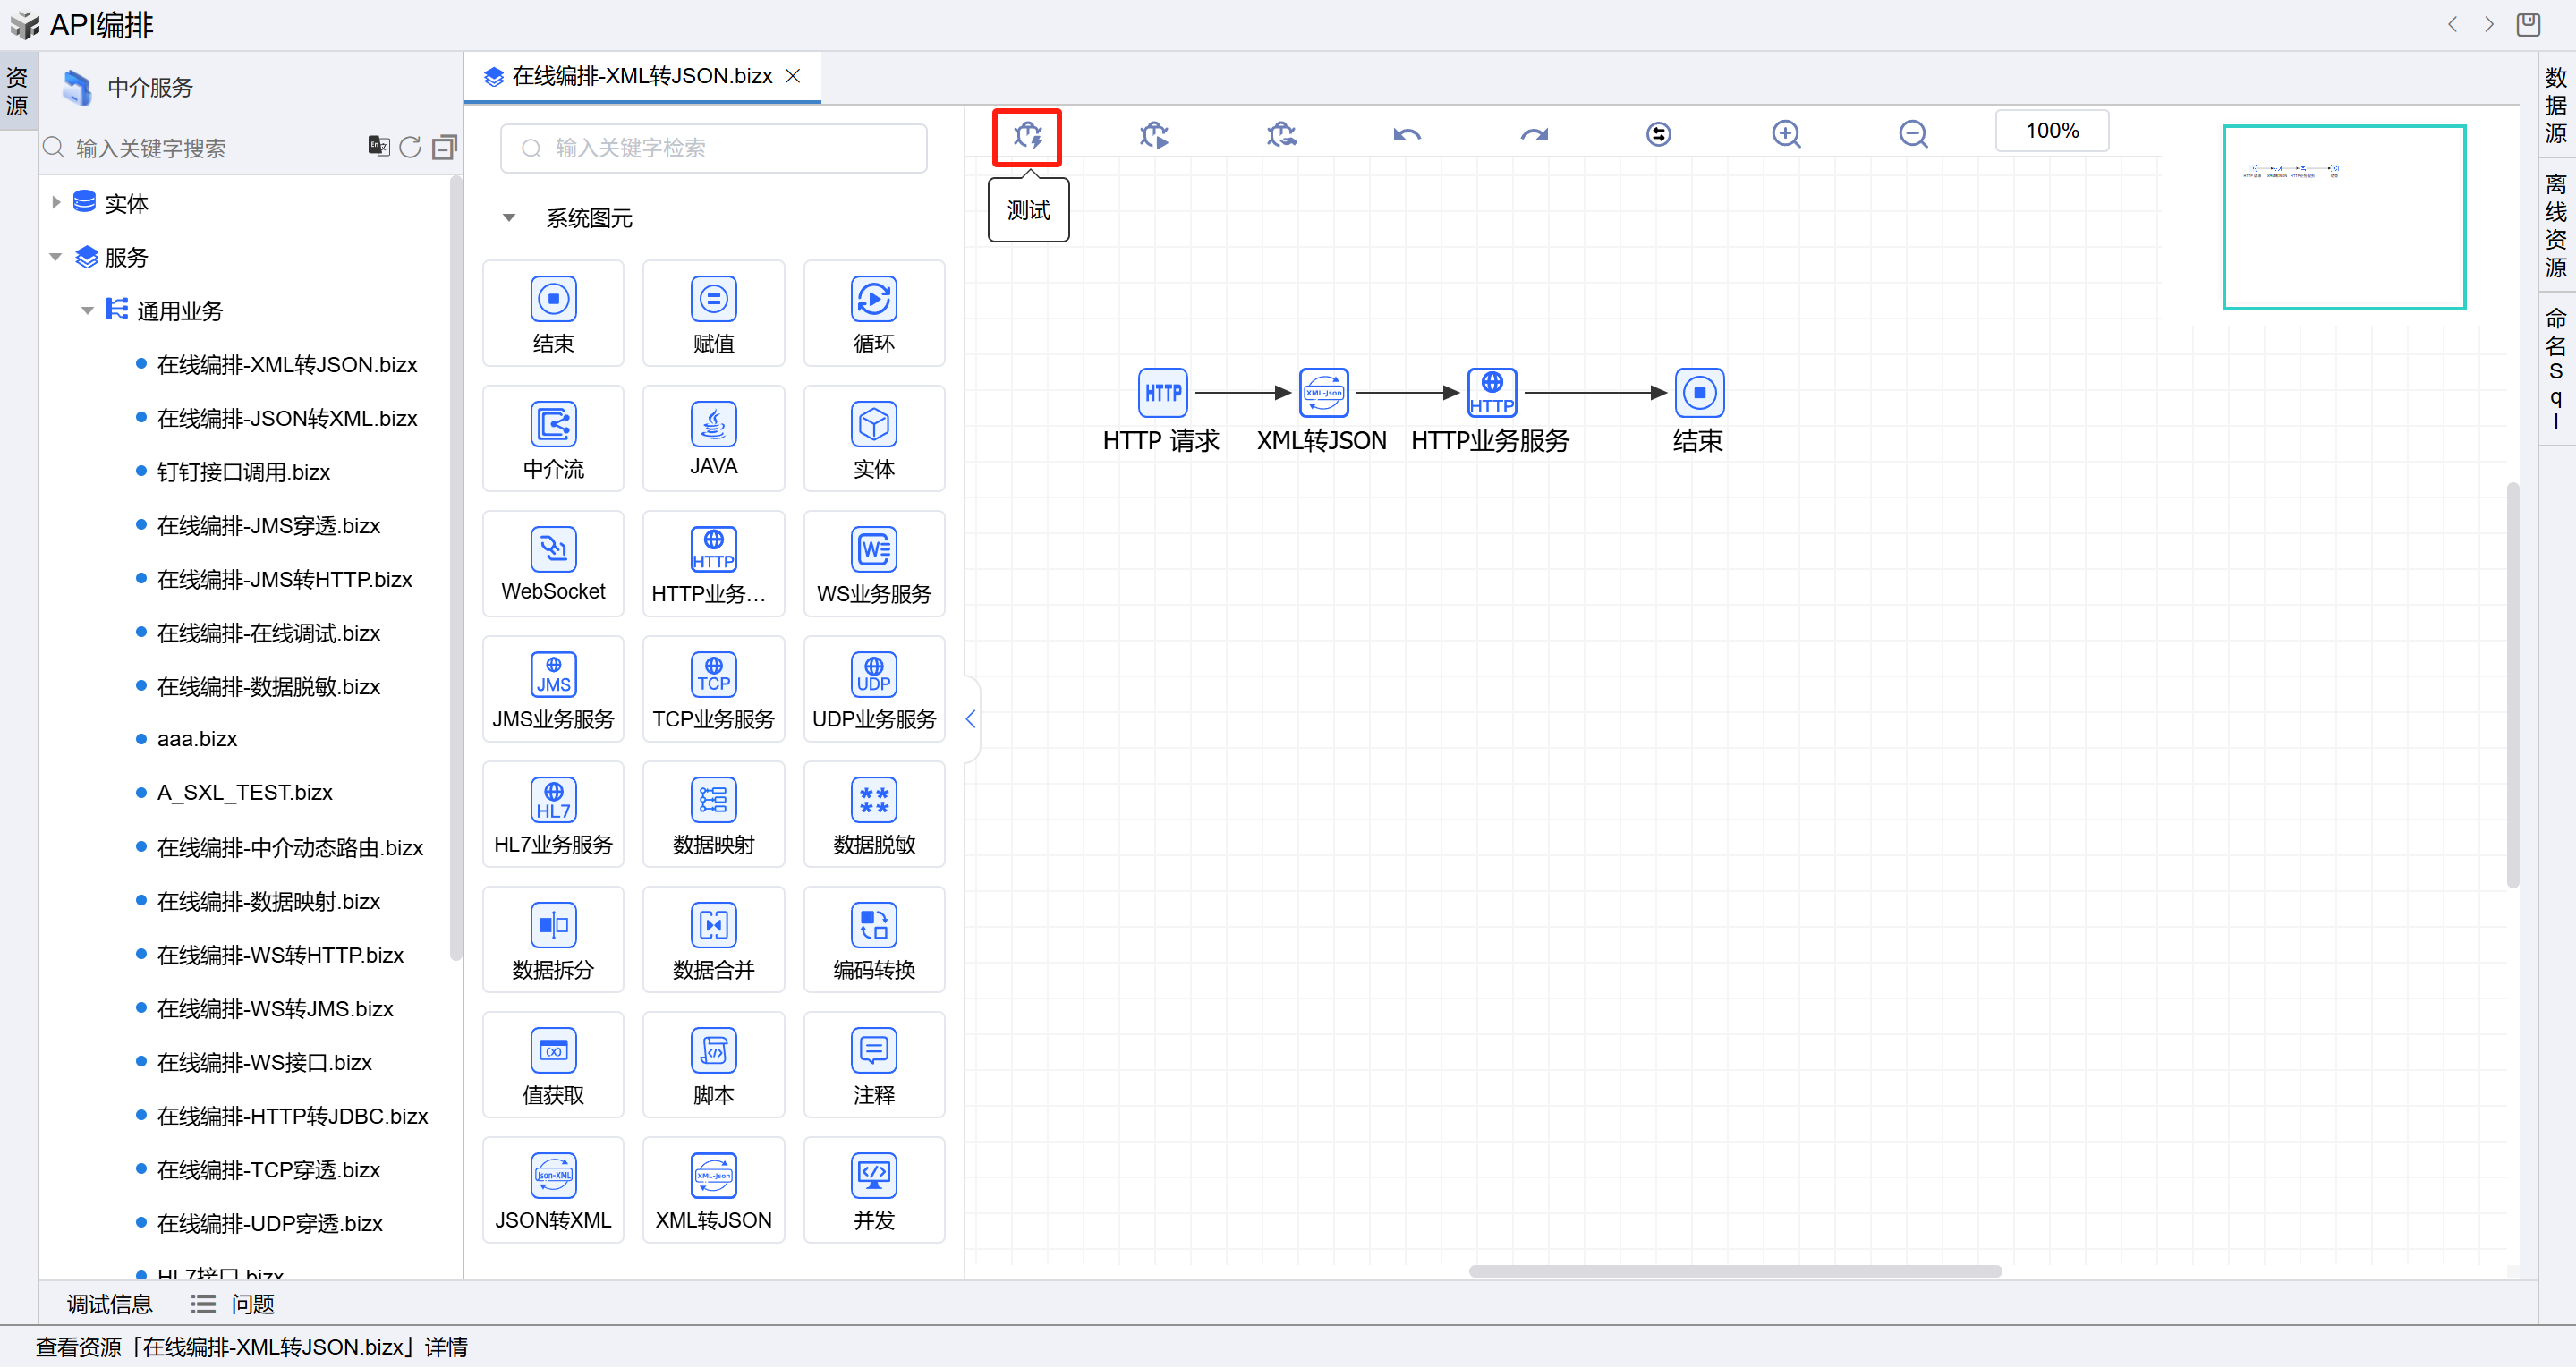Open the 调试信息 bottom tab

click(110, 1303)
